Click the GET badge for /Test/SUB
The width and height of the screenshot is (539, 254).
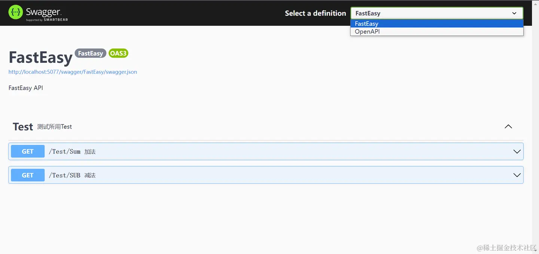(28, 175)
